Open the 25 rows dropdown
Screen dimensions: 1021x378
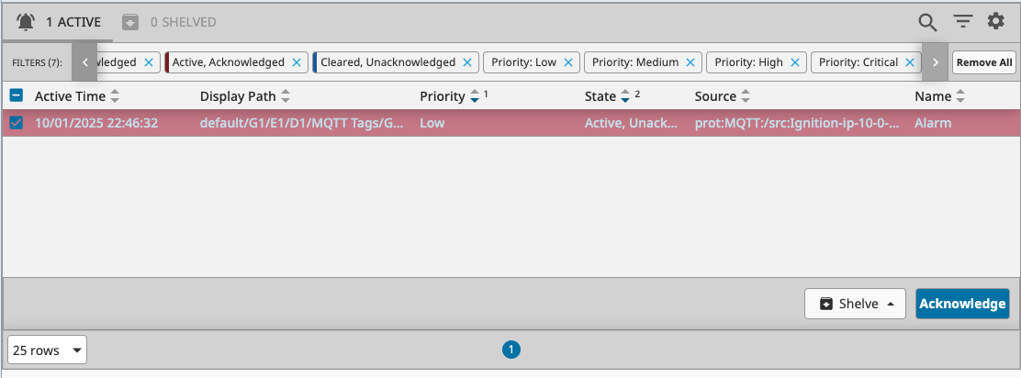pyautogui.click(x=48, y=350)
